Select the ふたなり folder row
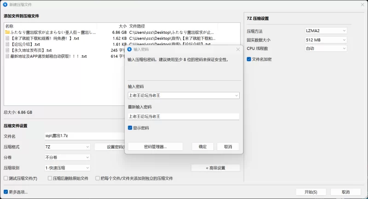 click(122, 32)
